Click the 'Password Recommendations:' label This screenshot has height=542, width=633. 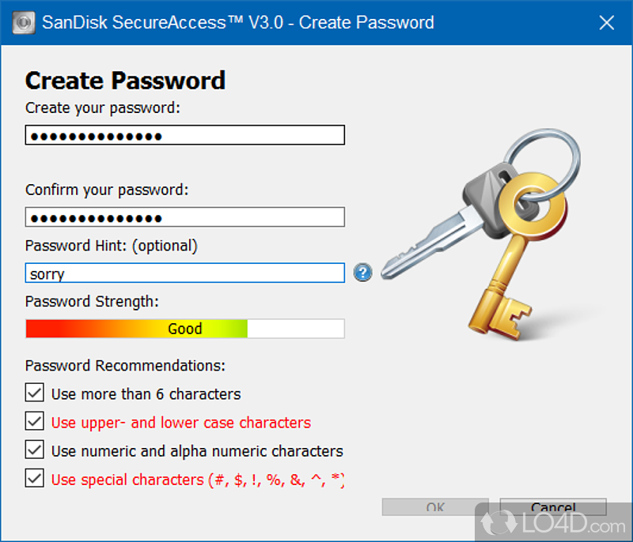tap(125, 366)
